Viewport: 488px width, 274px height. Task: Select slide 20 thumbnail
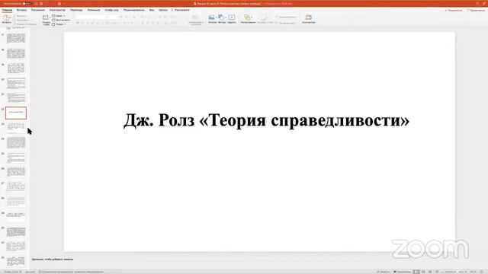coord(16,83)
